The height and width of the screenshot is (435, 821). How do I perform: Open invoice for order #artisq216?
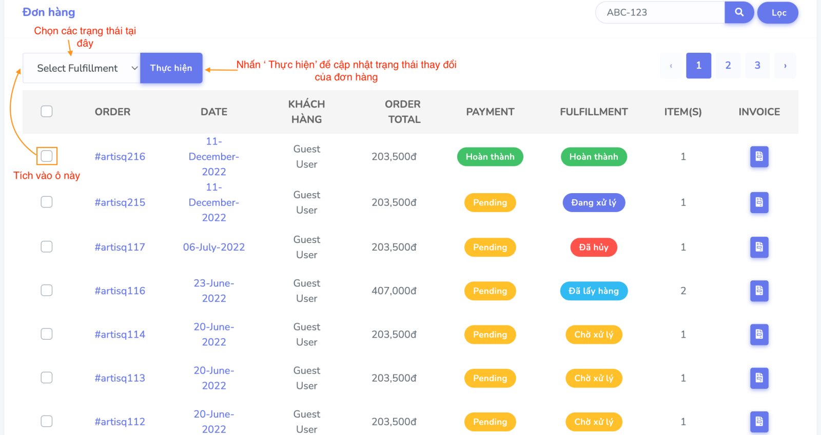(x=759, y=157)
